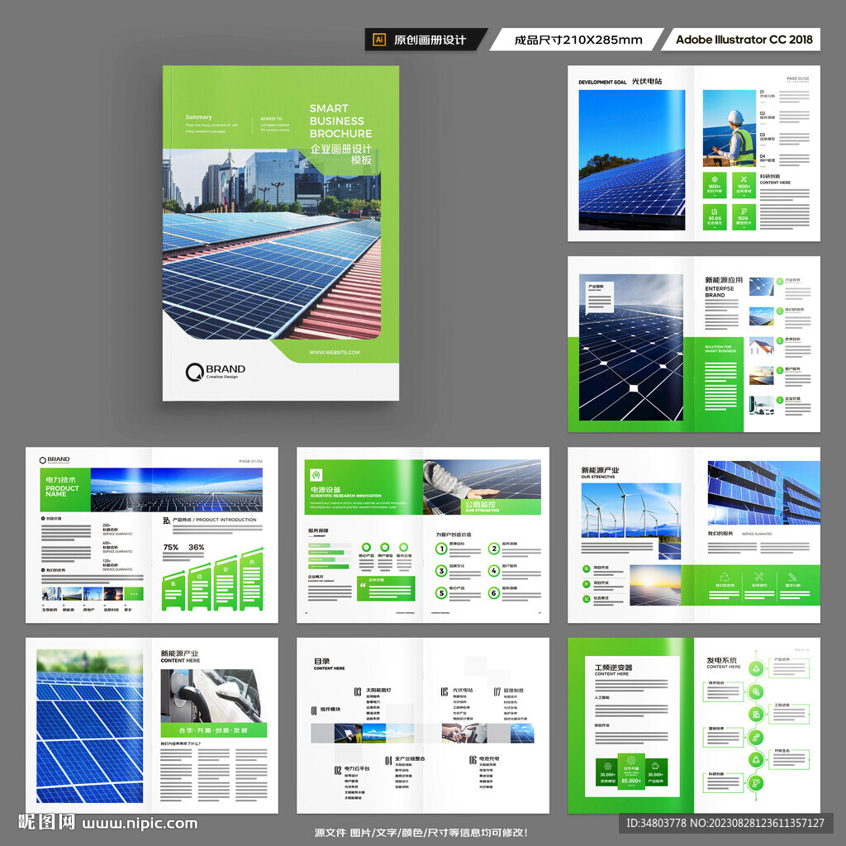Click 企业画册设计模板 text on cover

click(x=340, y=154)
